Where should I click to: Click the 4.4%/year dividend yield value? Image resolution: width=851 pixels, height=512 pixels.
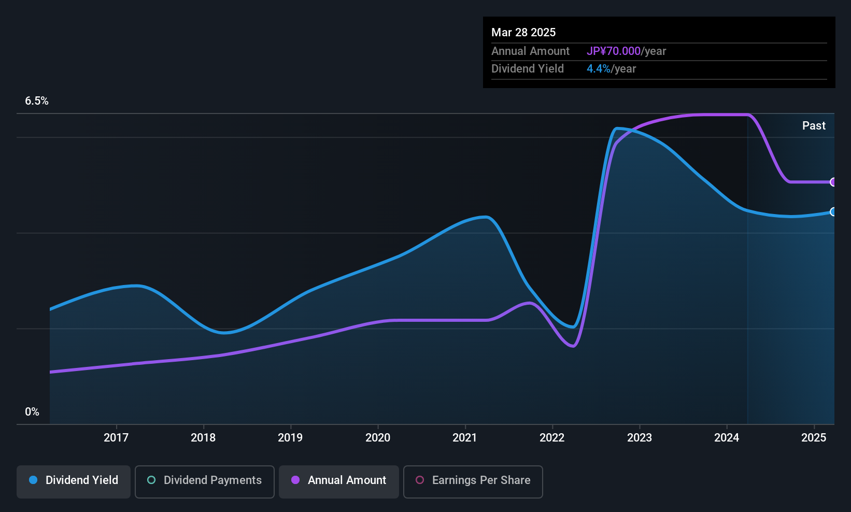point(611,69)
